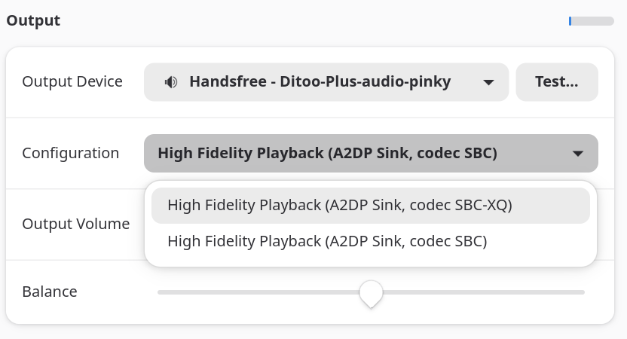This screenshot has width=627, height=339.
Task: Click the Output Device label
Action: click(72, 82)
